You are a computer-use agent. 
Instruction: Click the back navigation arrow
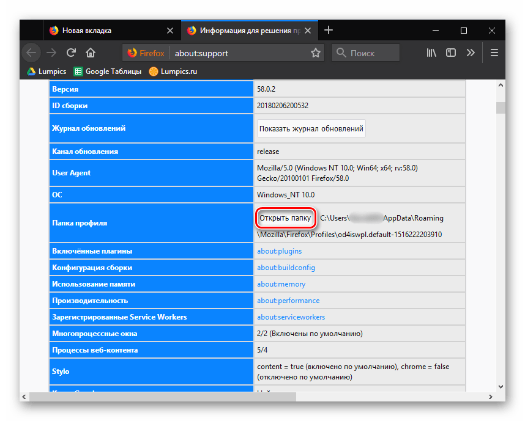(x=31, y=53)
